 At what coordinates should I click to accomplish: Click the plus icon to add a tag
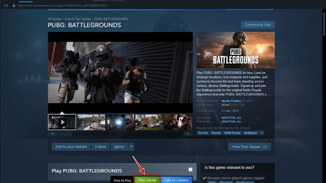(262, 133)
